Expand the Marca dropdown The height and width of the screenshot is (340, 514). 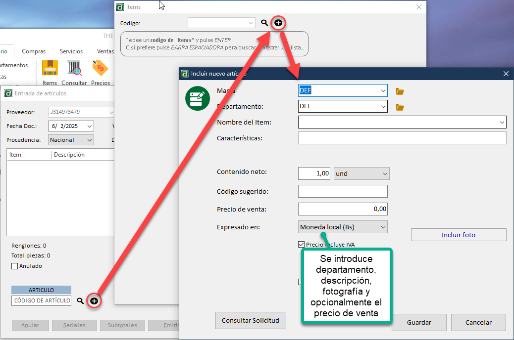383,91
